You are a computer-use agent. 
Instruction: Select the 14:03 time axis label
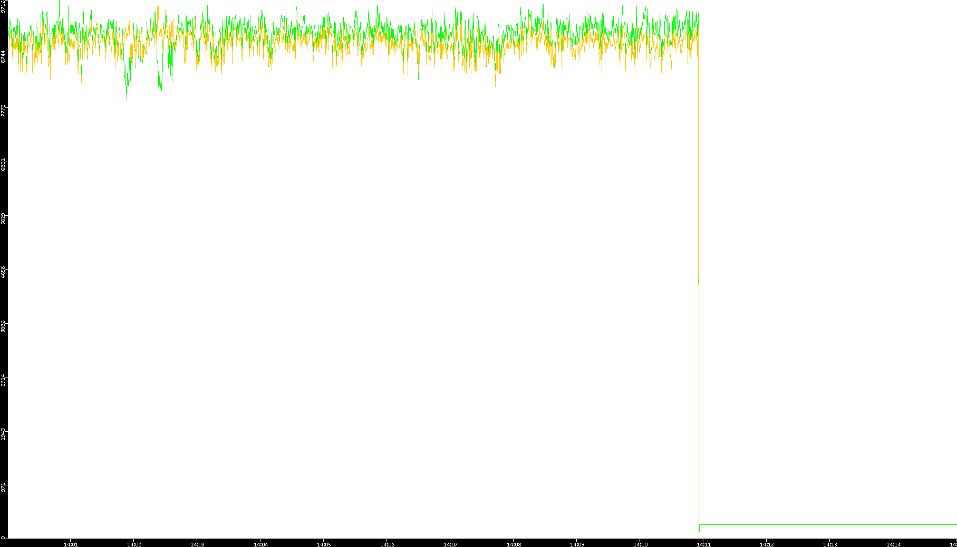197,544
